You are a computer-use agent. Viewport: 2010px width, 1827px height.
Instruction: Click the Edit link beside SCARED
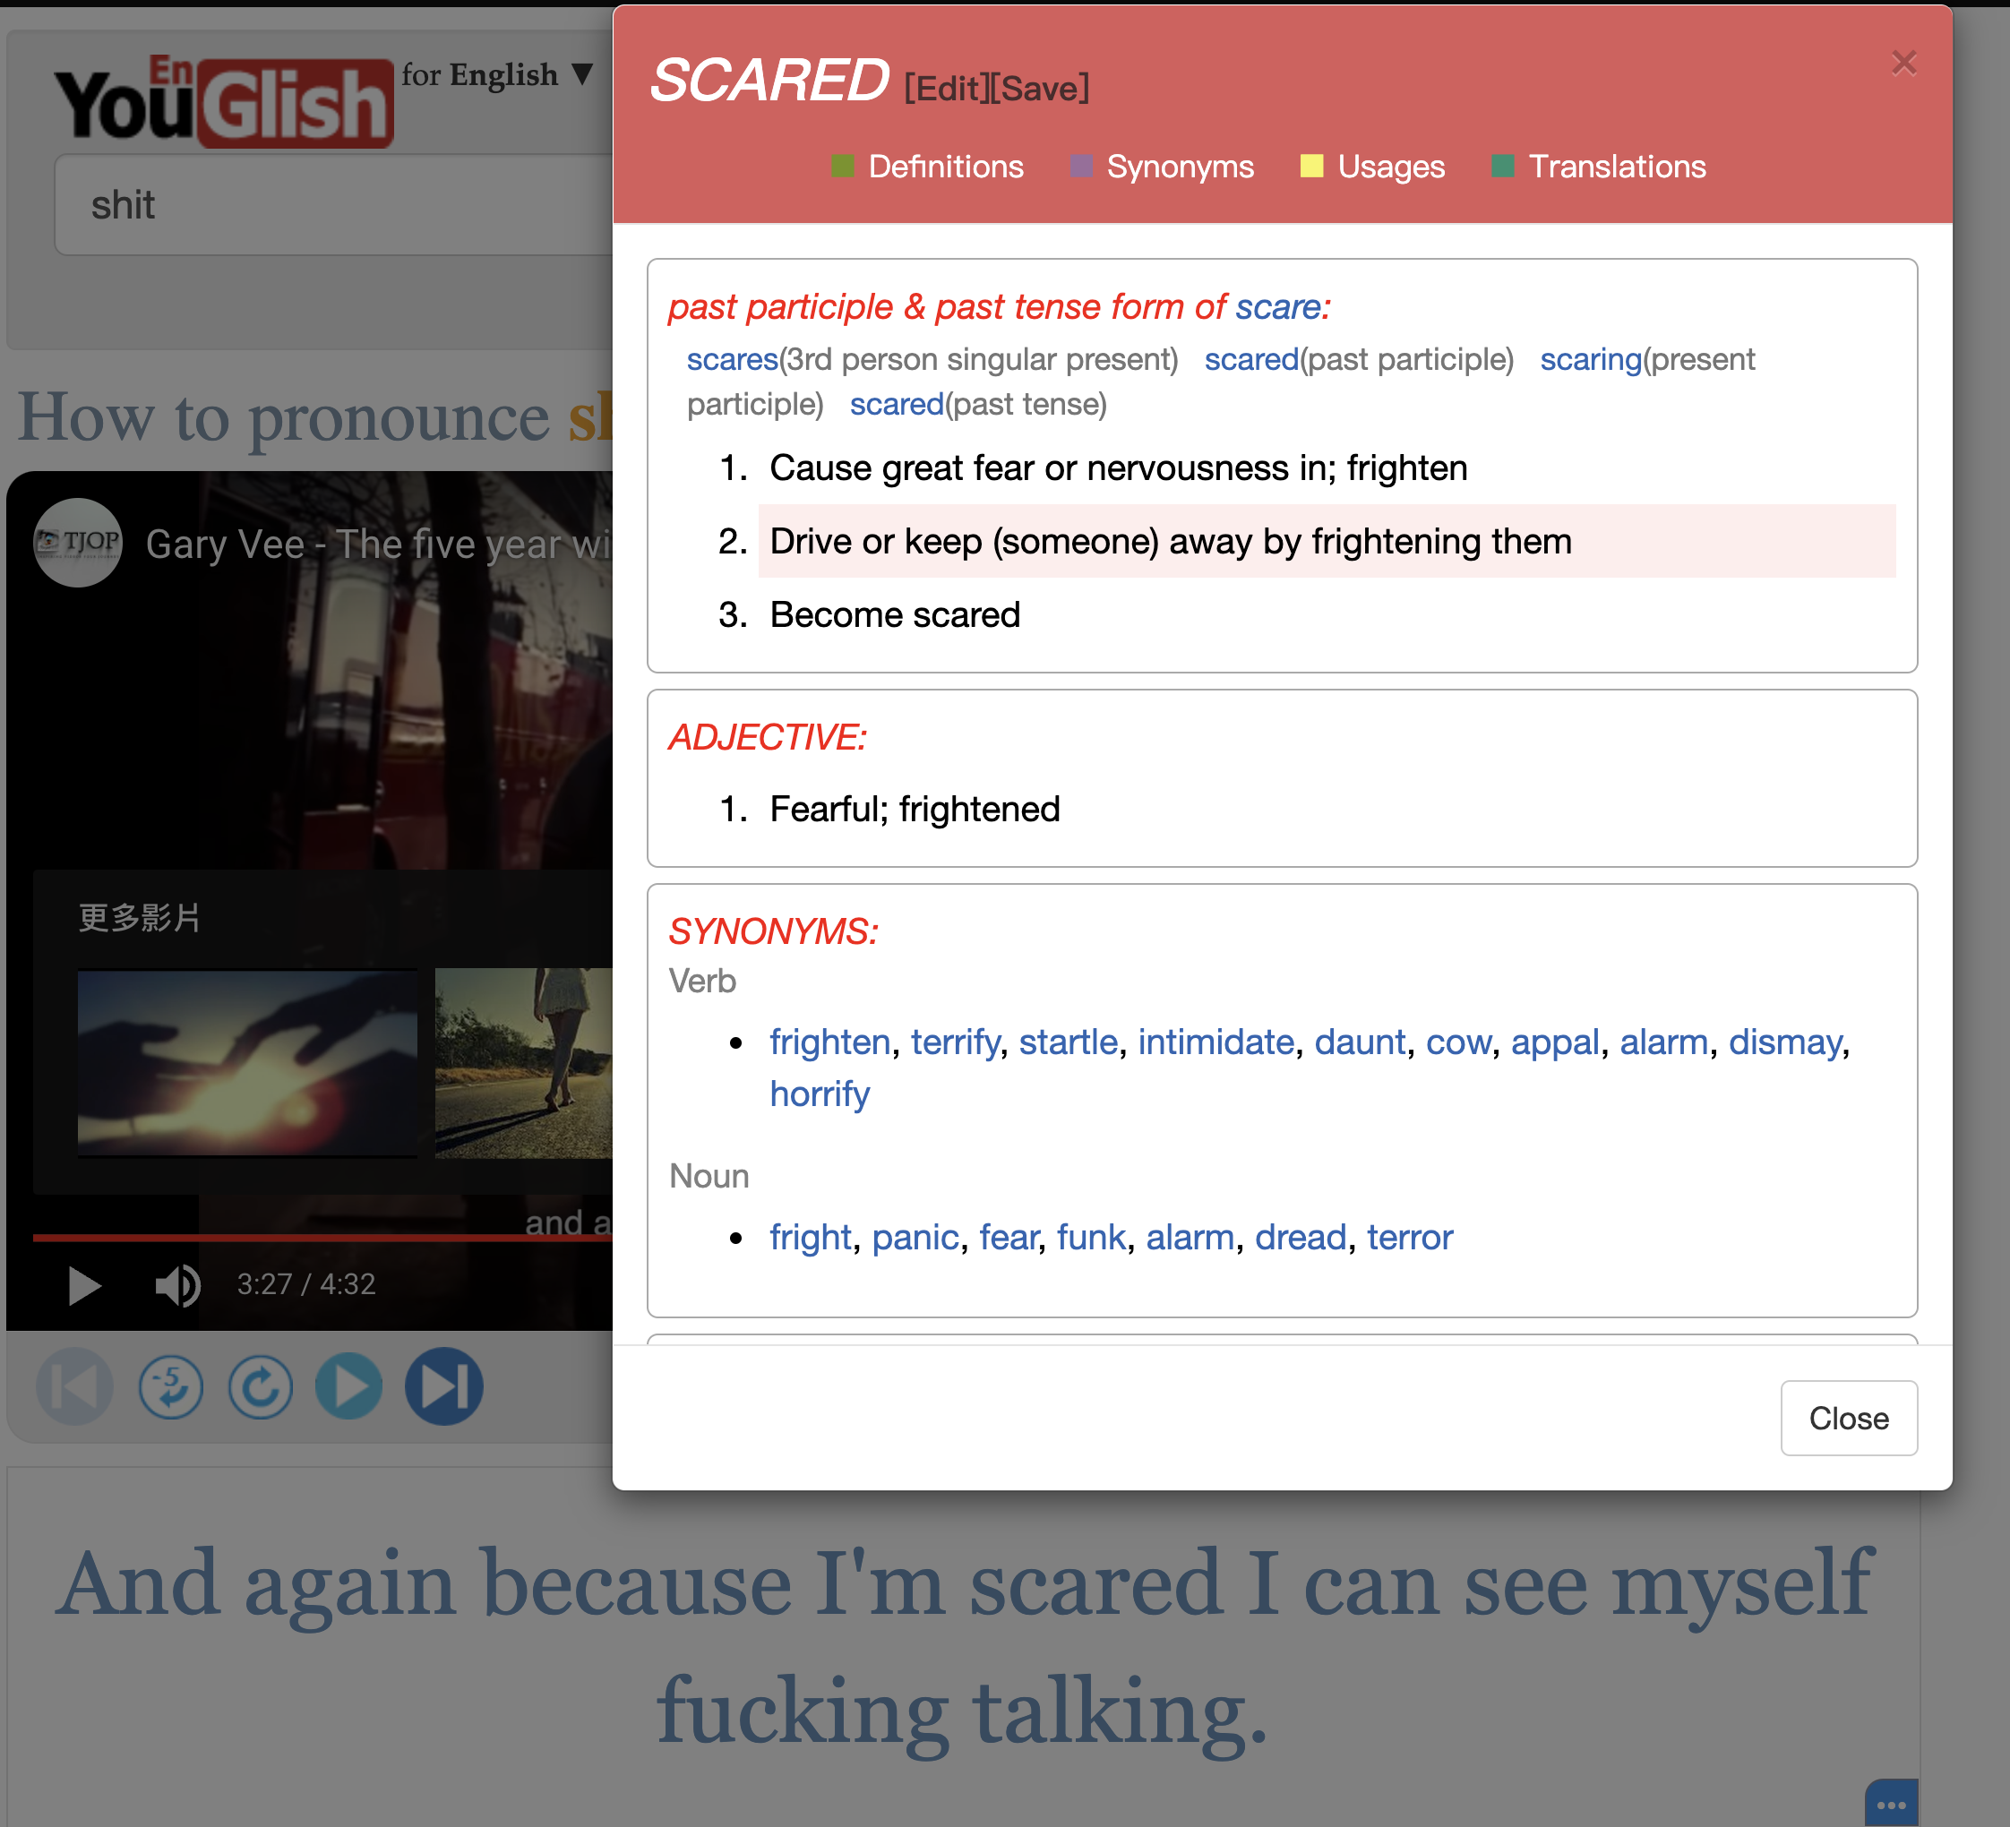pyautogui.click(x=944, y=89)
